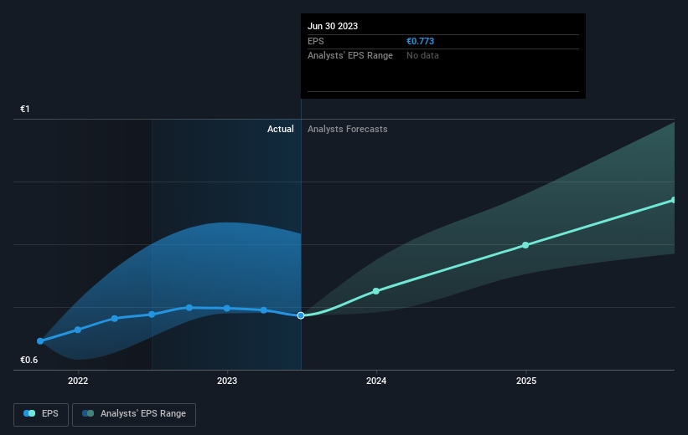Select the final forecast EPS point at chart edge
This screenshot has height=435, width=688.
(x=674, y=200)
